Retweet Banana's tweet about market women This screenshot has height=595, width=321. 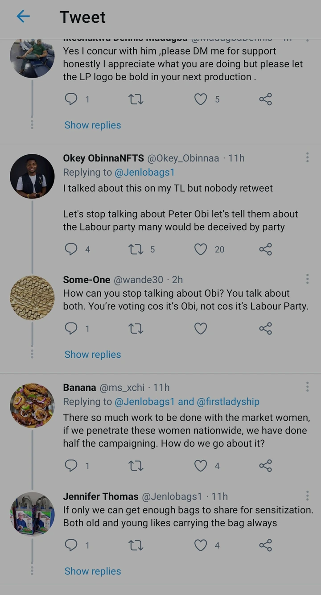[136, 466]
